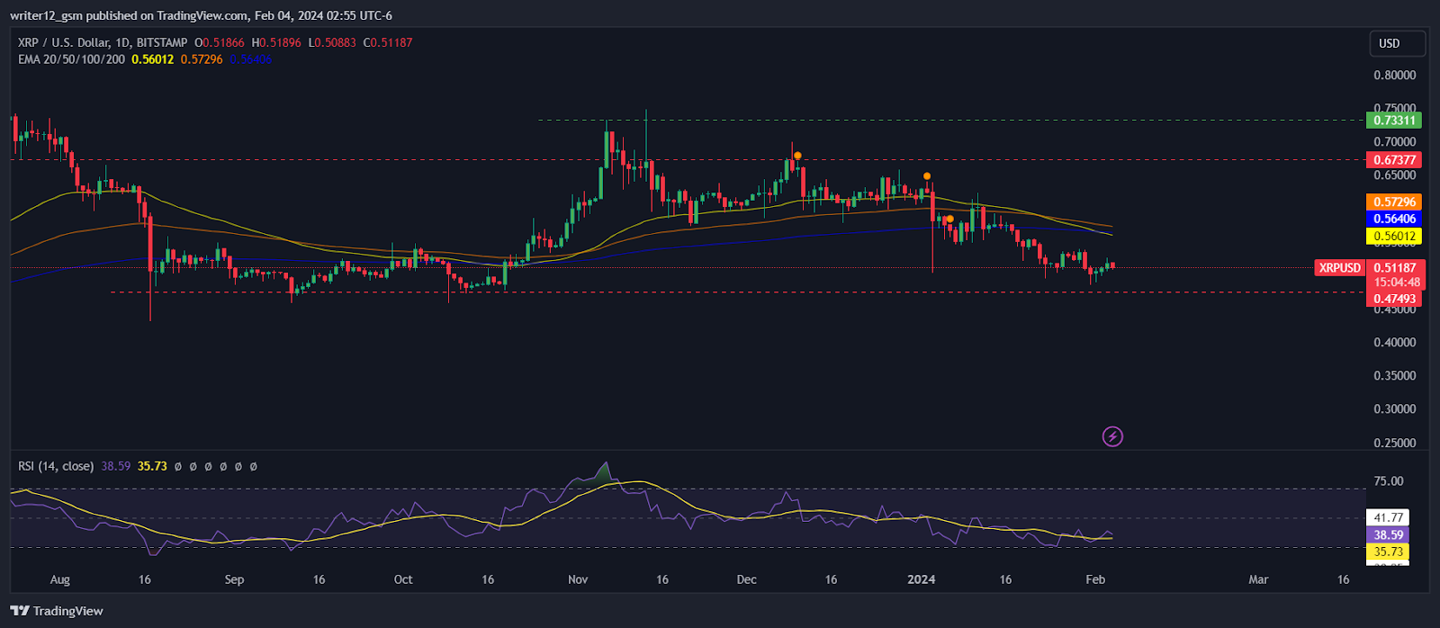The height and width of the screenshot is (628, 1440).
Task: Click the 75.00 RSI scale label
Action: tap(1388, 481)
